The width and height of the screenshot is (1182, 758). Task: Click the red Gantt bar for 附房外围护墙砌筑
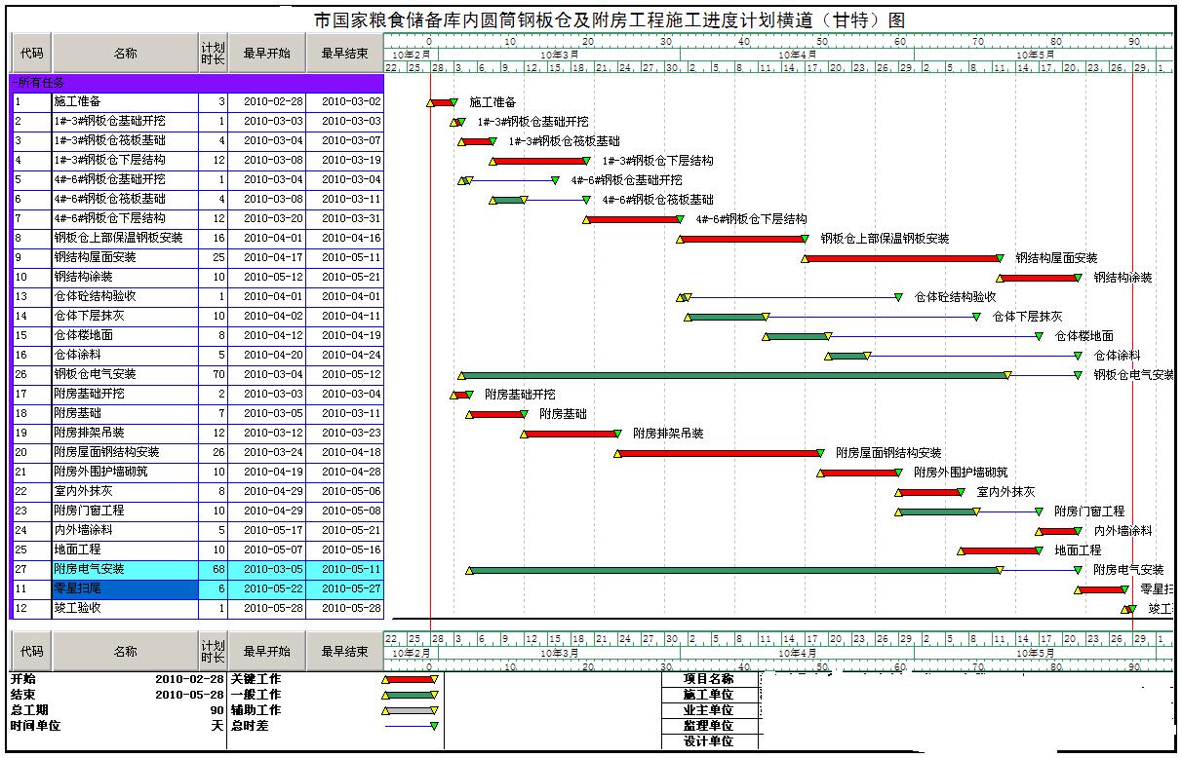coord(859,473)
